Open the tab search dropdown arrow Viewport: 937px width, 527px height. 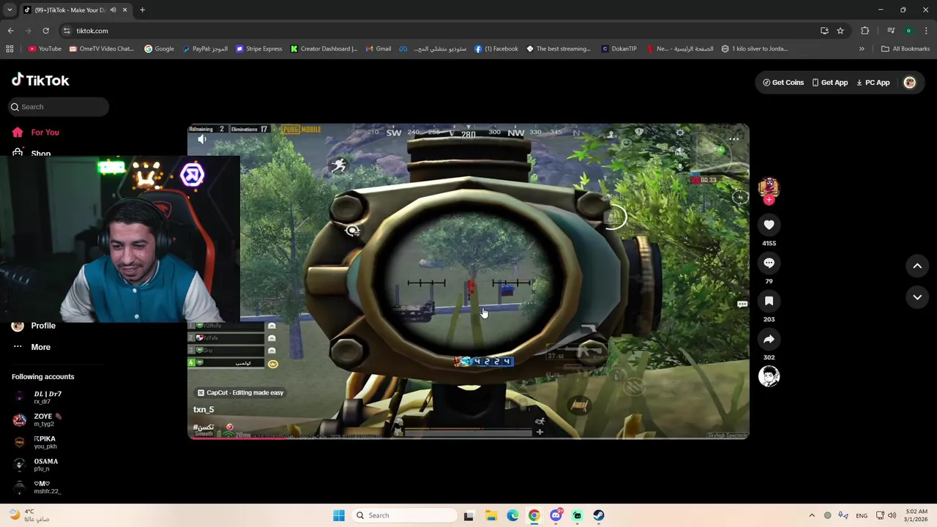10,10
